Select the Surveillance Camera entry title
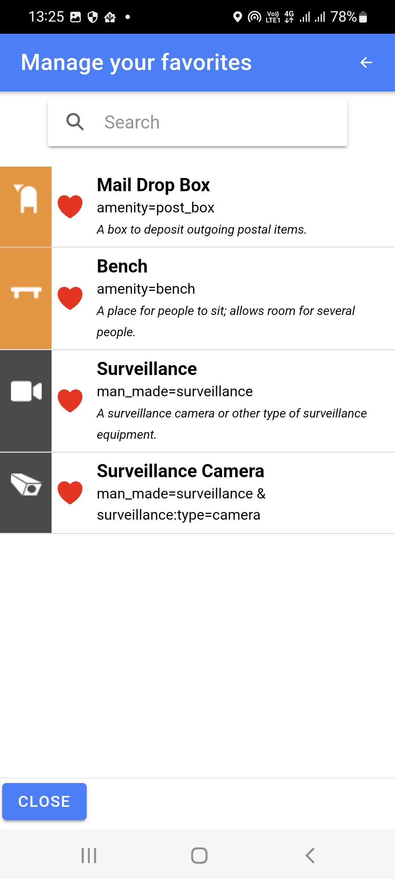Screen dimensions: 395x879 point(180,471)
